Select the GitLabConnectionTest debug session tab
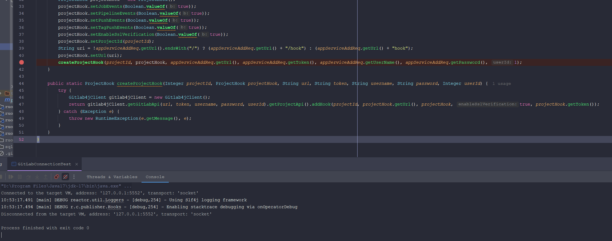The height and width of the screenshot is (241, 612). click(x=44, y=164)
